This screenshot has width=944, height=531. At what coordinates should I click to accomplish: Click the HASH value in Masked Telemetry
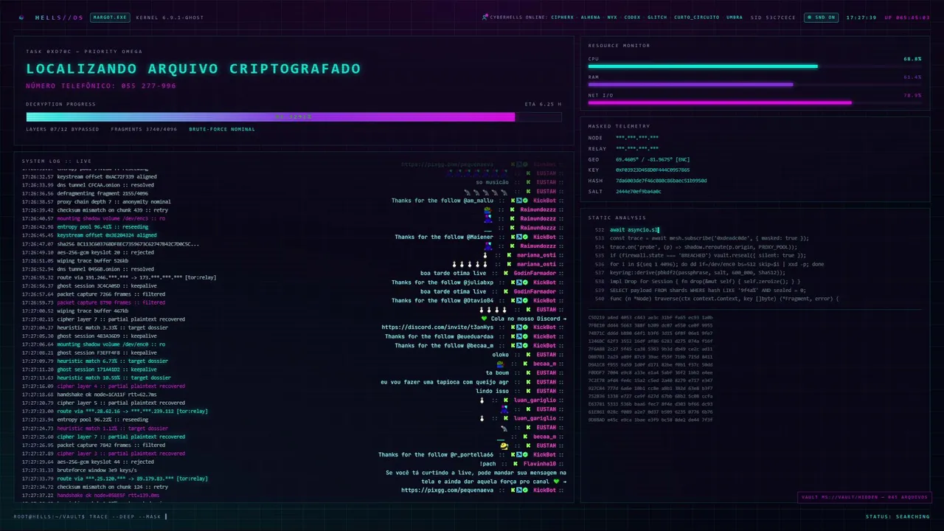(662, 181)
